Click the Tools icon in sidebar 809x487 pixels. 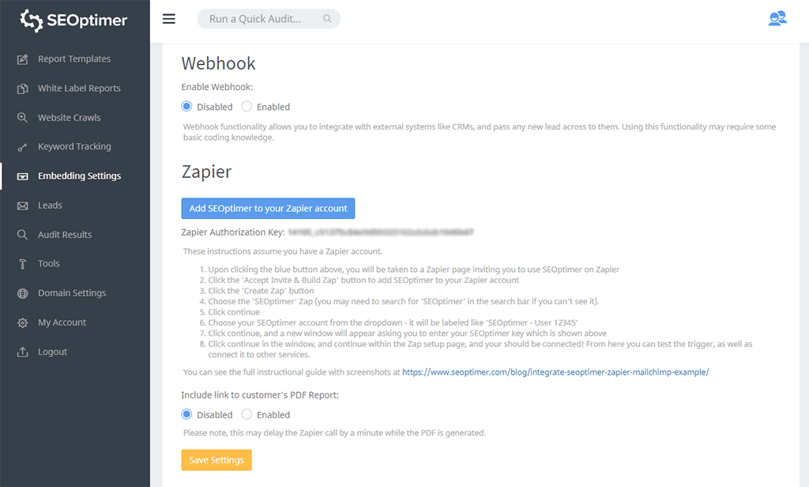22,264
